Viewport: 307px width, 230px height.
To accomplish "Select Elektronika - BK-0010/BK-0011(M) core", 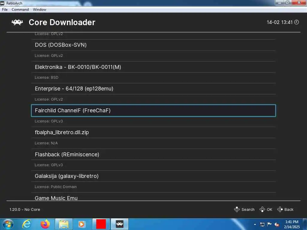I will pos(153,67).
